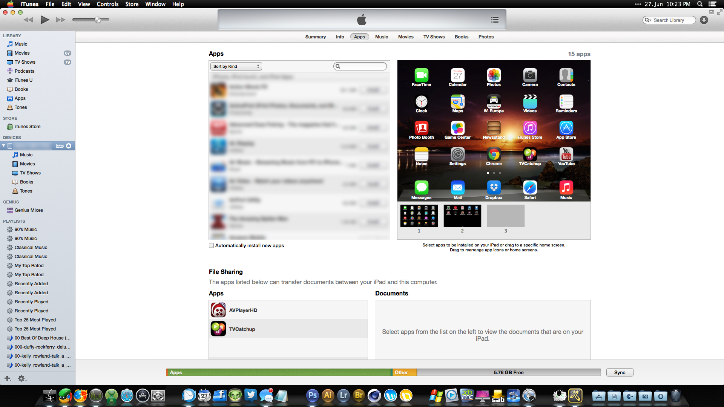The width and height of the screenshot is (724, 407).
Task: Select home screen thumbnail 1
Action: (419, 216)
